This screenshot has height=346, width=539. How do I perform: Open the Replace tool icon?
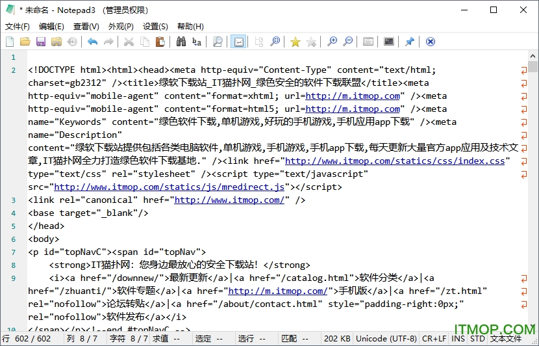coord(197,42)
